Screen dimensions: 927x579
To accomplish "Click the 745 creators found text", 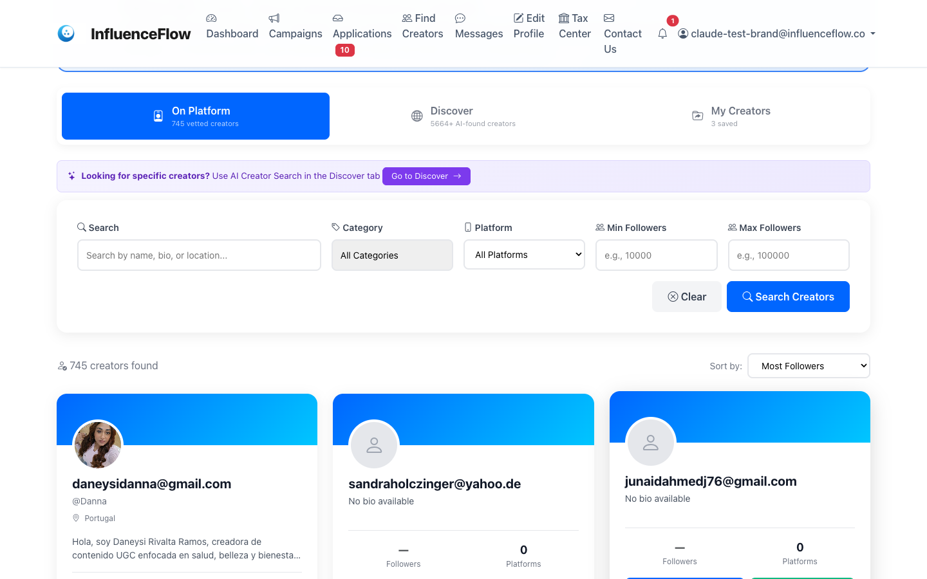I will click(x=114, y=365).
